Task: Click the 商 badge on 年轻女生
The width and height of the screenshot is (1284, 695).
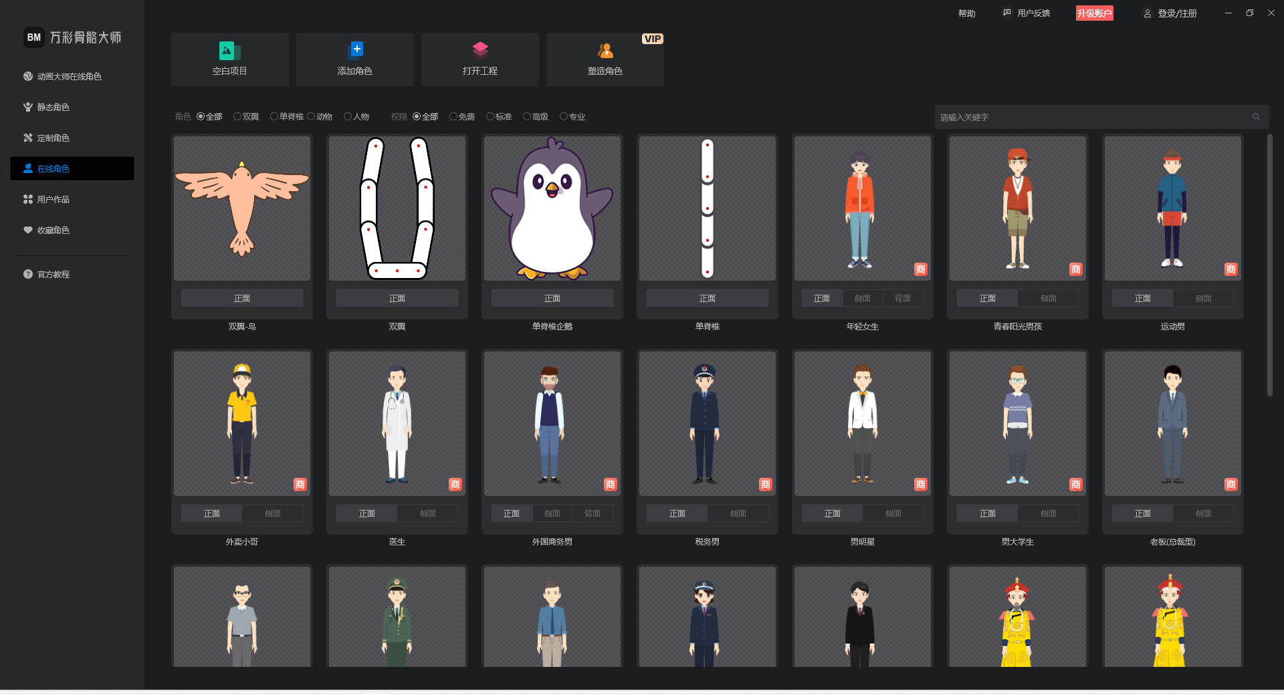Action: point(920,269)
